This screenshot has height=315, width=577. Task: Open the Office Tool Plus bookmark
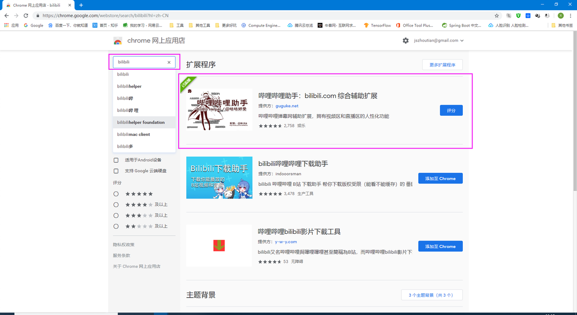point(415,25)
